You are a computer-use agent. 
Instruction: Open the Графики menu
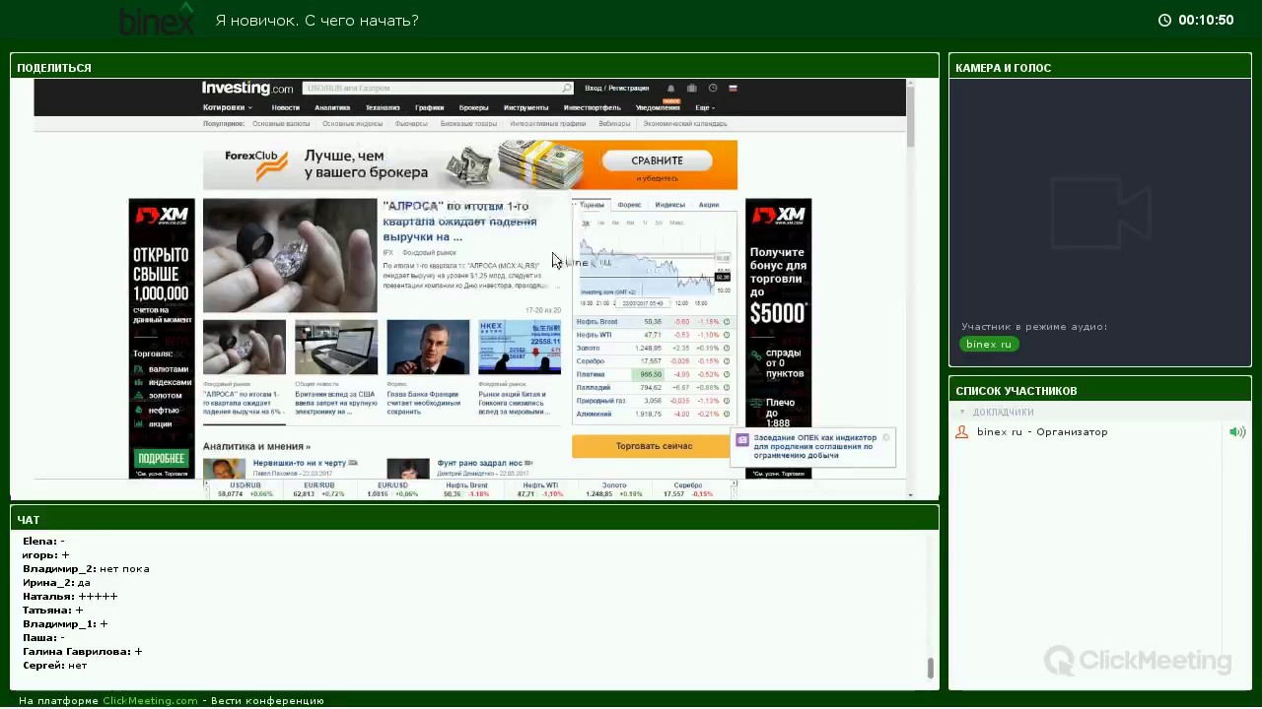tap(429, 107)
